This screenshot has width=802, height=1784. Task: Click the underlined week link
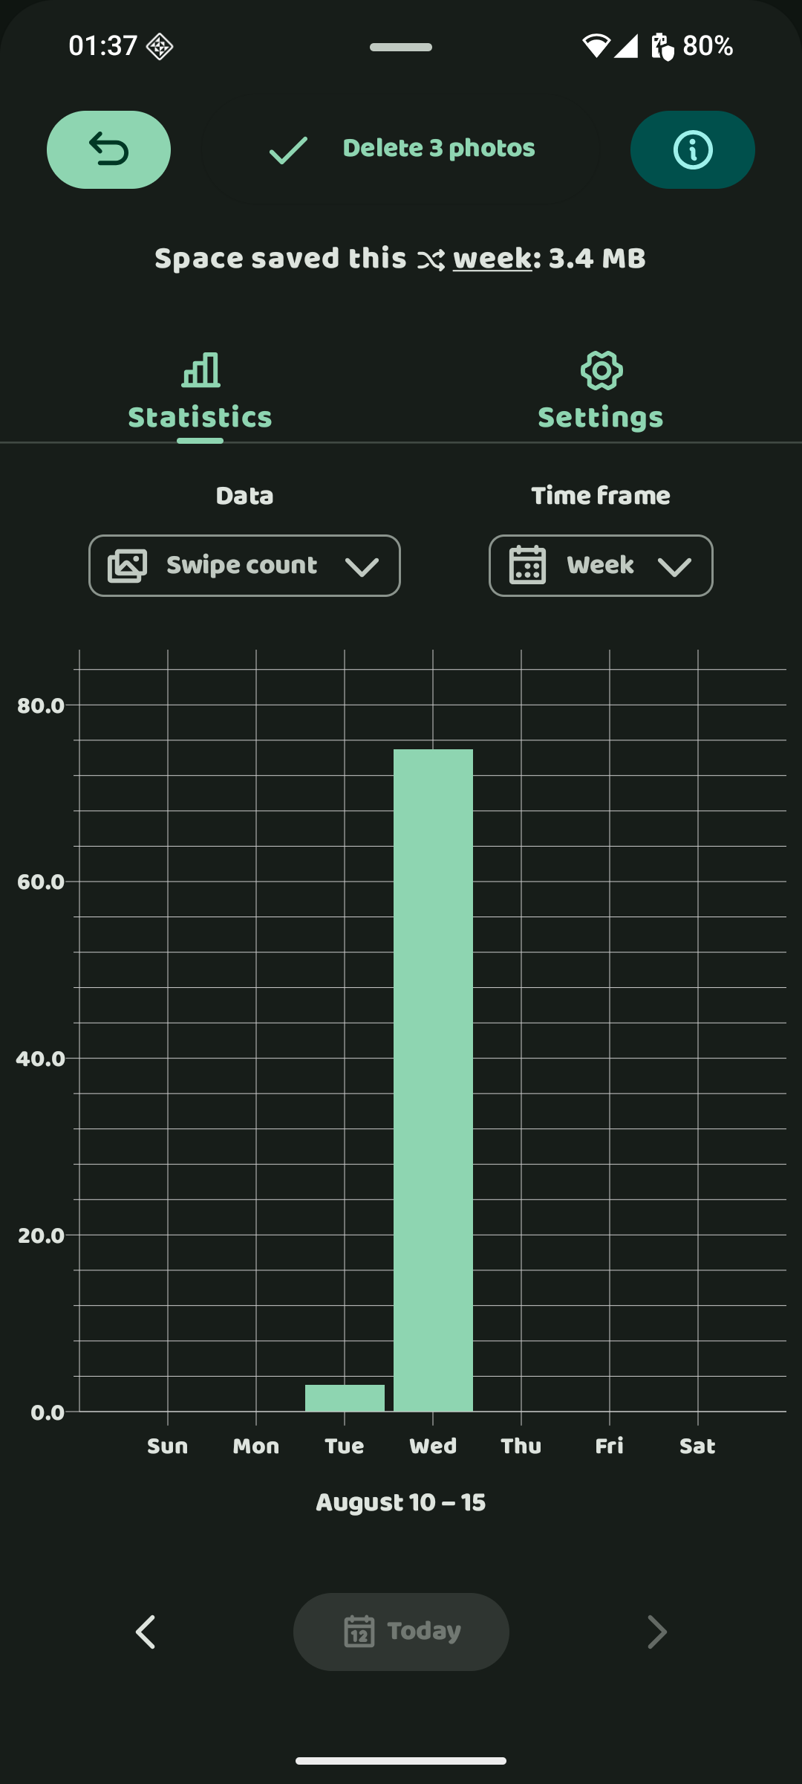click(x=492, y=259)
